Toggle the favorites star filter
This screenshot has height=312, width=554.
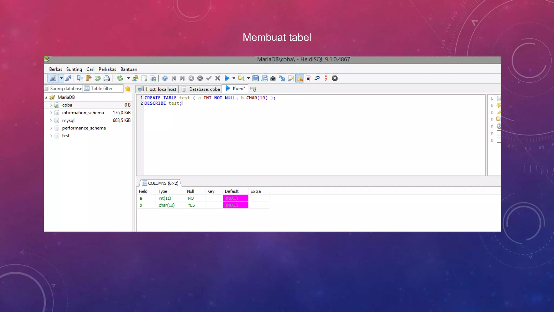(128, 89)
